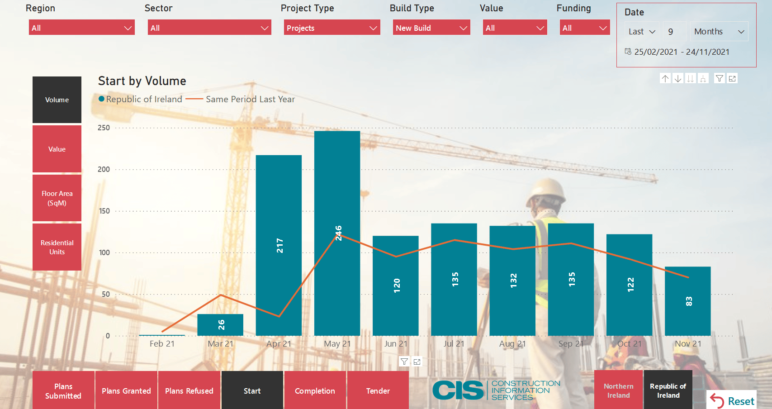Click the drill up arrow icon
The image size is (772, 409).
pyautogui.click(x=665, y=79)
